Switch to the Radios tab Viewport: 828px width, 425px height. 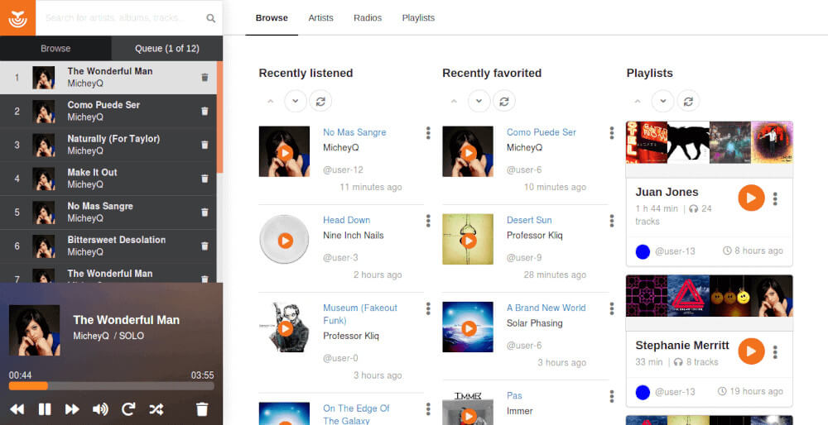367,17
